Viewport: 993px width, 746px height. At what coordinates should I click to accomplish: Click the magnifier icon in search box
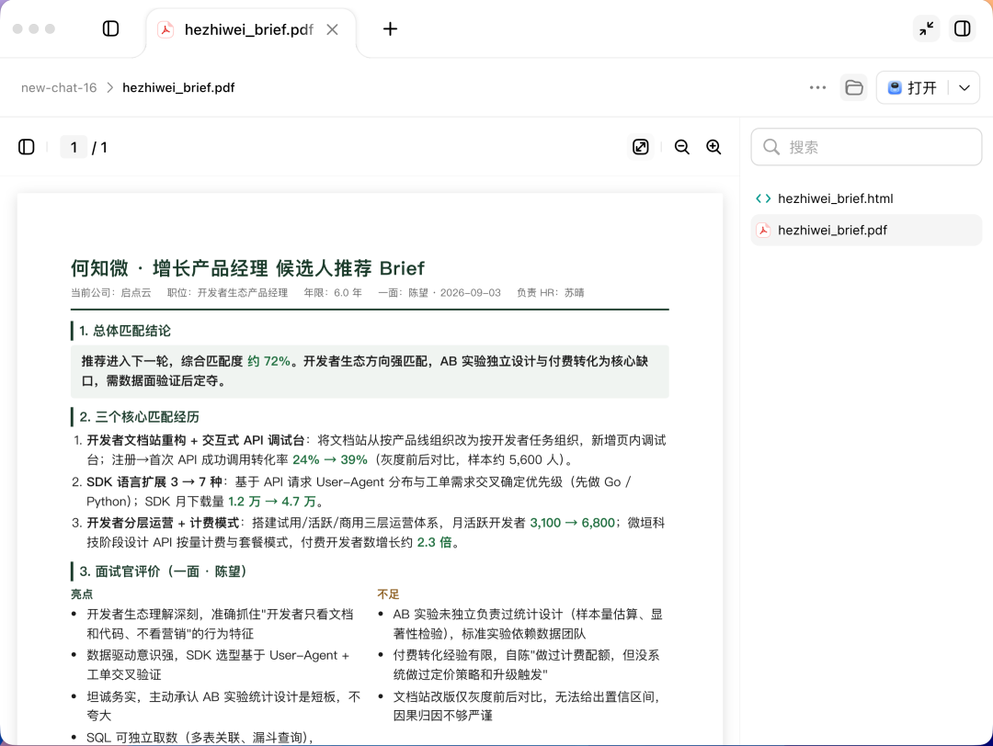coord(770,147)
